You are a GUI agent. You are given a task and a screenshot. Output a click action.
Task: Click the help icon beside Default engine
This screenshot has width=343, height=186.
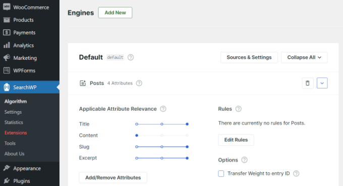tap(131, 57)
